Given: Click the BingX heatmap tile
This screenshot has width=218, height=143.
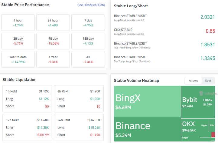Looking at the screenshot, I should (x=147, y=101).
